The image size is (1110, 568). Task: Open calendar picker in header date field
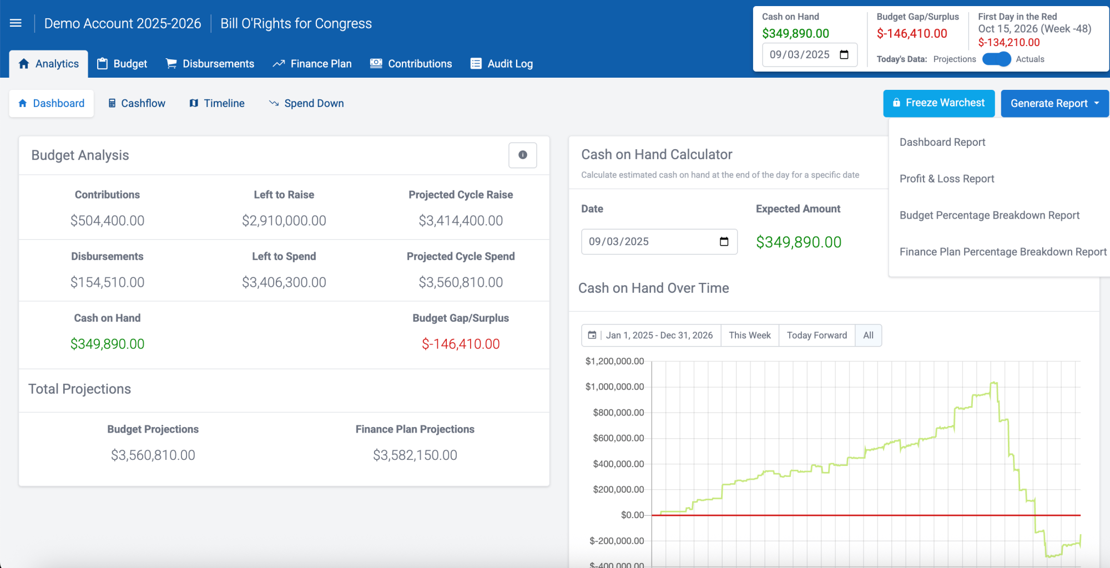tap(844, 54)
